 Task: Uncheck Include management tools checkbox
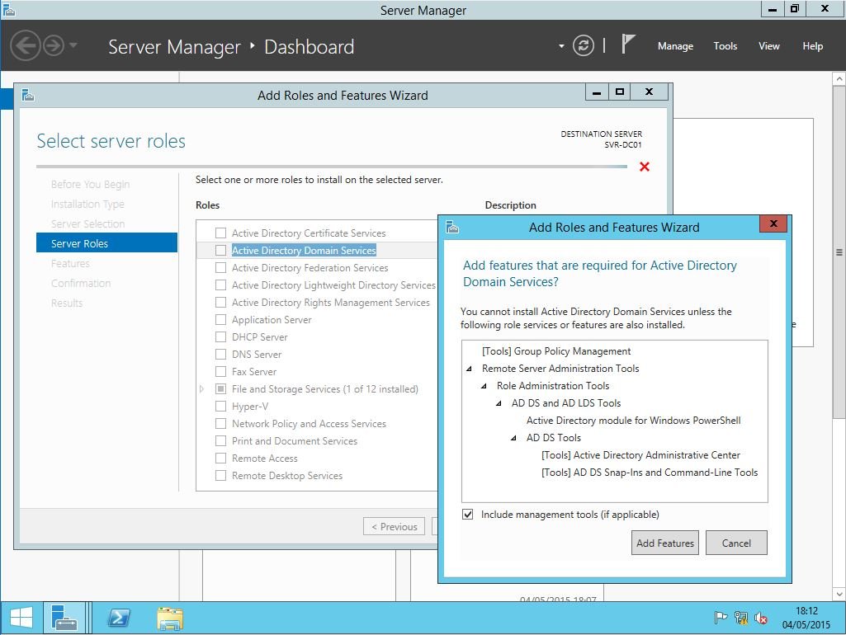[x=468, y=515]
